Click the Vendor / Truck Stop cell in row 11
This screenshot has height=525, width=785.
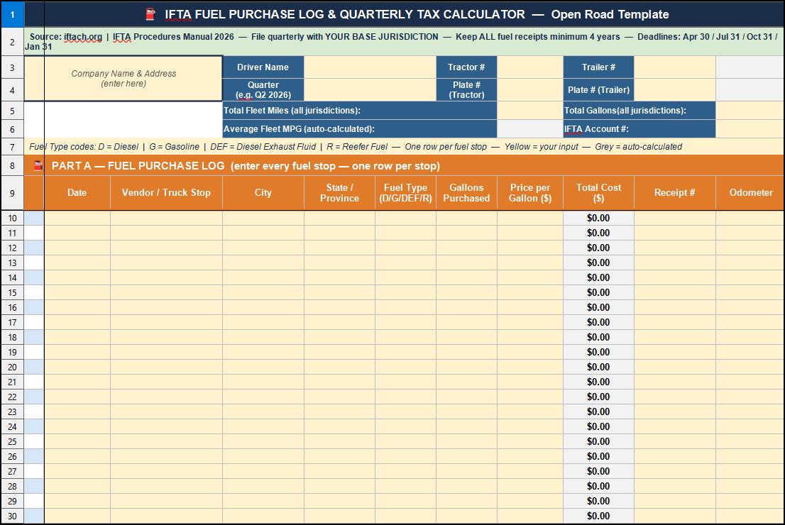tap(166, 233)
